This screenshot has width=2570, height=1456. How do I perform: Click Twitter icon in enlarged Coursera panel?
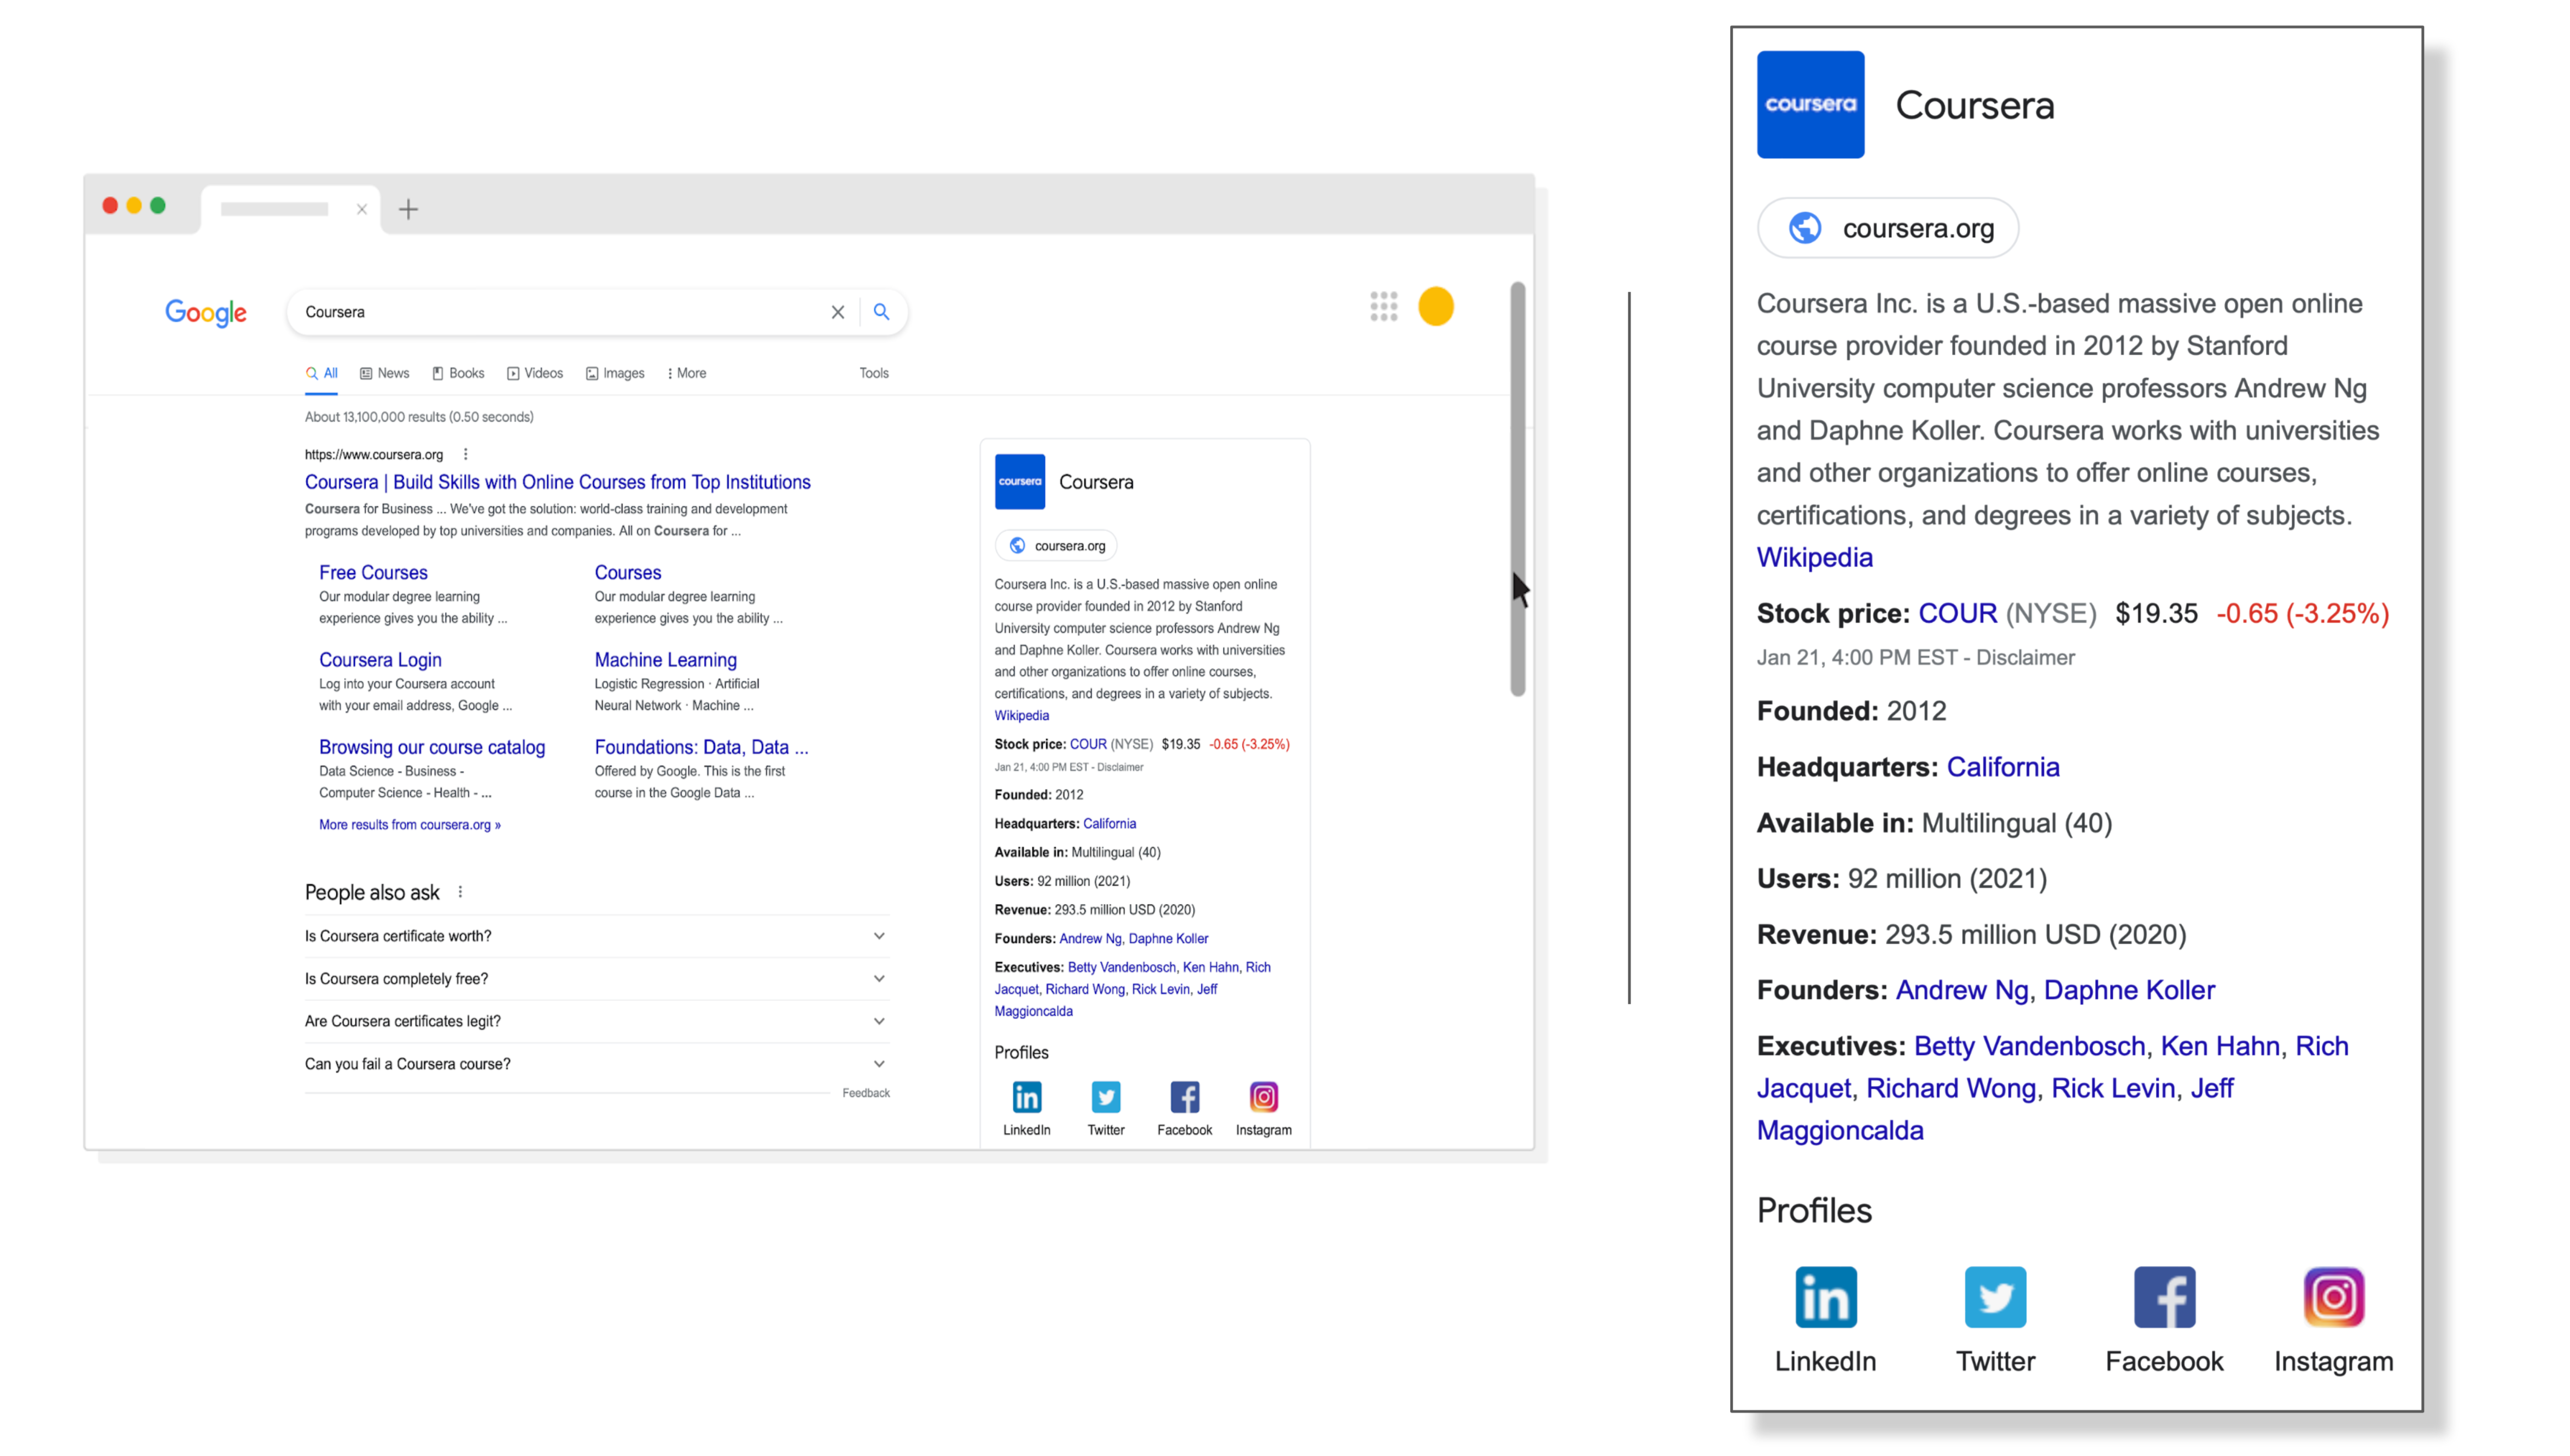tap(1996, 1297)
